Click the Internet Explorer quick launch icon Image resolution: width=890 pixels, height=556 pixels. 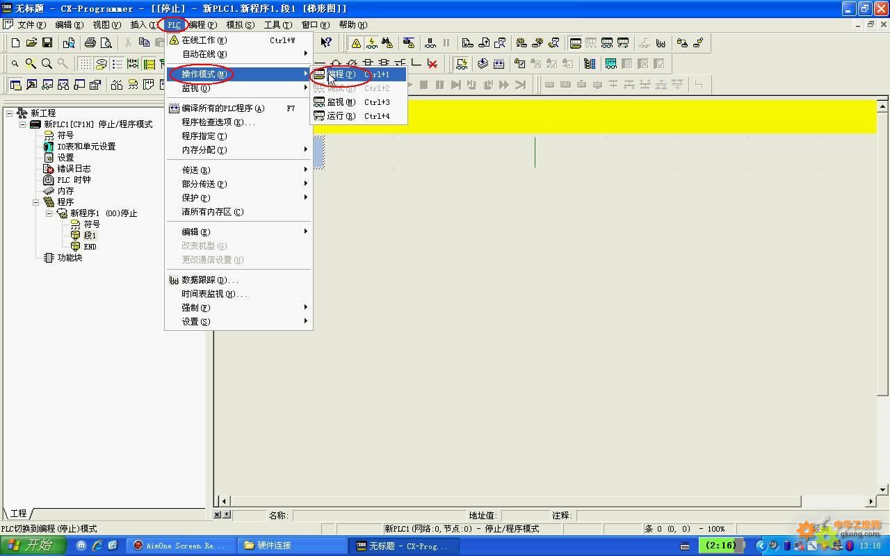coord(97,546)
